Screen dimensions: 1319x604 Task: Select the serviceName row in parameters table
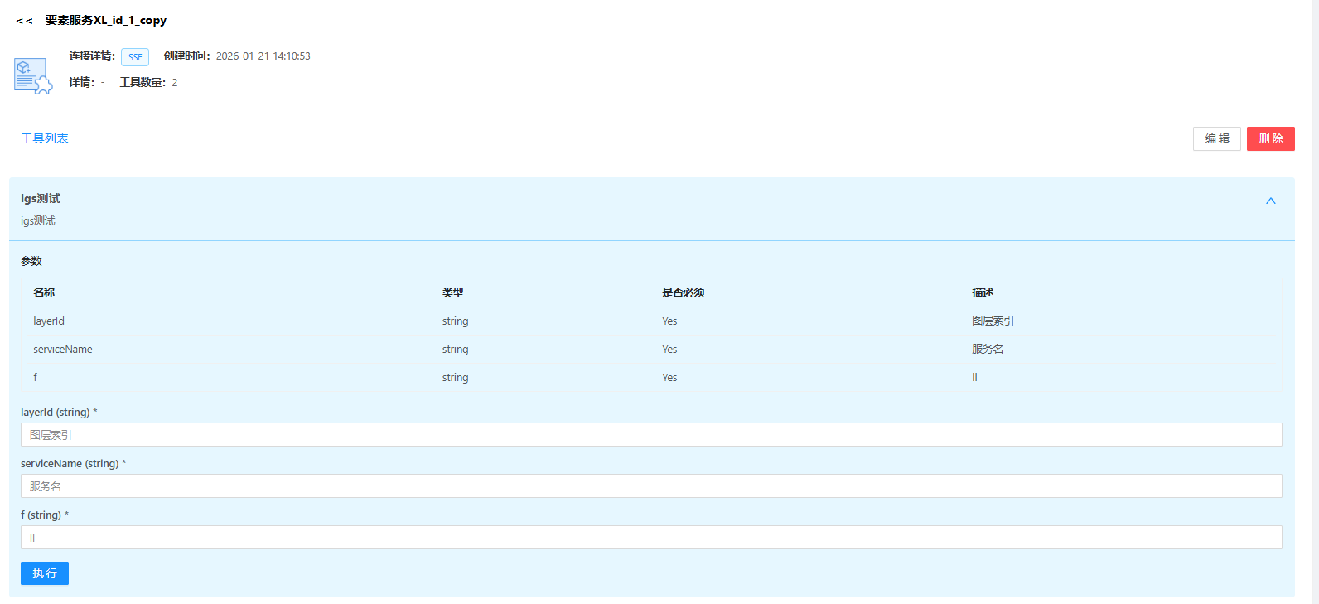[63, 350]
